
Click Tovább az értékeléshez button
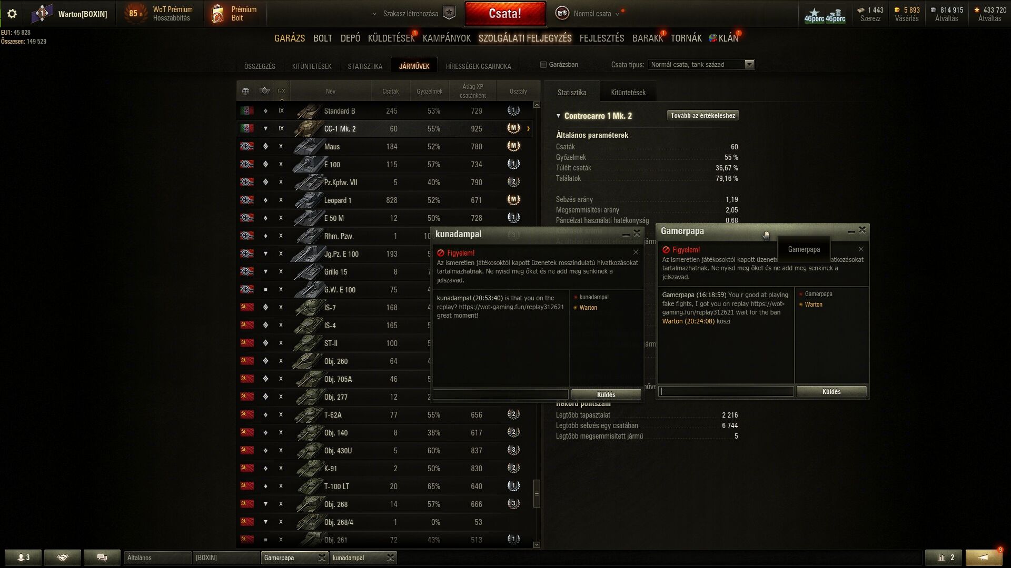pos(702,116)
